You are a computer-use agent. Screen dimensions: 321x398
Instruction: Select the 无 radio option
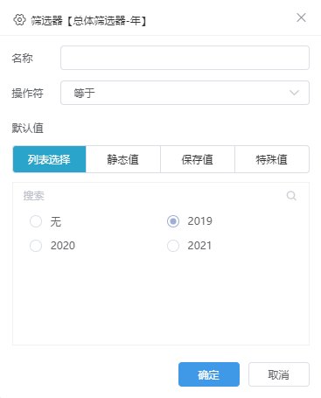click(x=36, y=221)
